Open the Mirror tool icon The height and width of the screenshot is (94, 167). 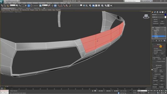pyautogui.click(x=84, y=5)
